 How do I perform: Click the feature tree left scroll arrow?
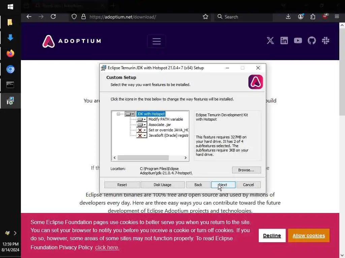tap(115, 158)
